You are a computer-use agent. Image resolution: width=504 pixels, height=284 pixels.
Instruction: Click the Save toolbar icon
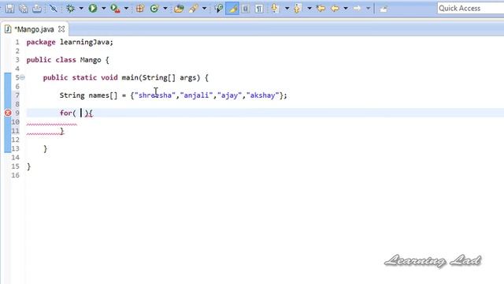click(x=9, y=9)
